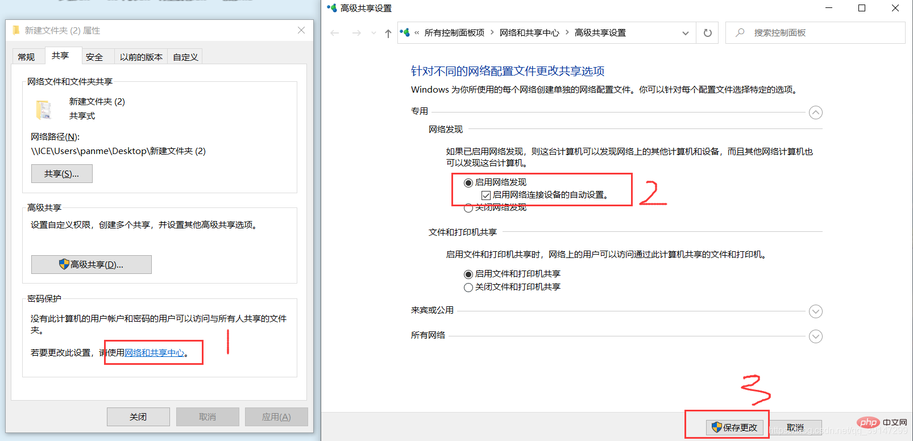
Task: Click 取消 in Advanced sharing settings
Action: 795,427
